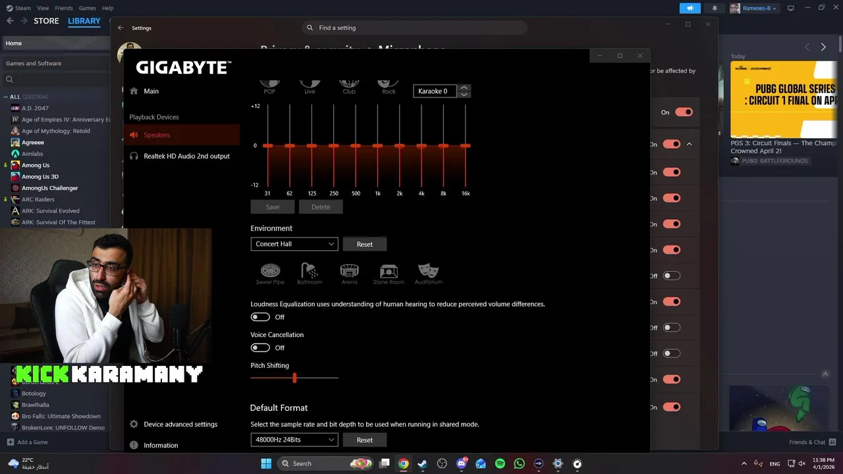843x474 pixels.
Task: Click Steam announcements megaphone button
Action: (690, 8)
